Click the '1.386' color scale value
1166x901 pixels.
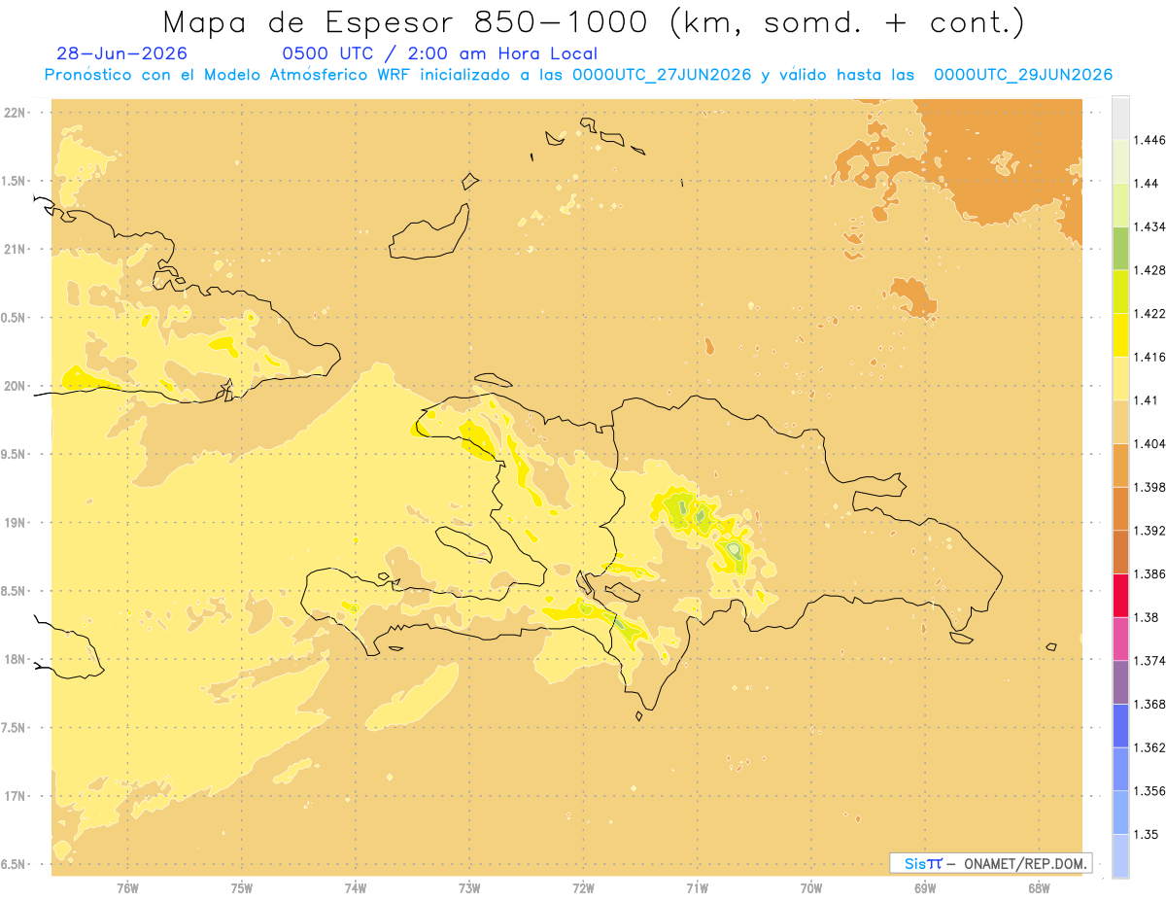point(1149,574)
